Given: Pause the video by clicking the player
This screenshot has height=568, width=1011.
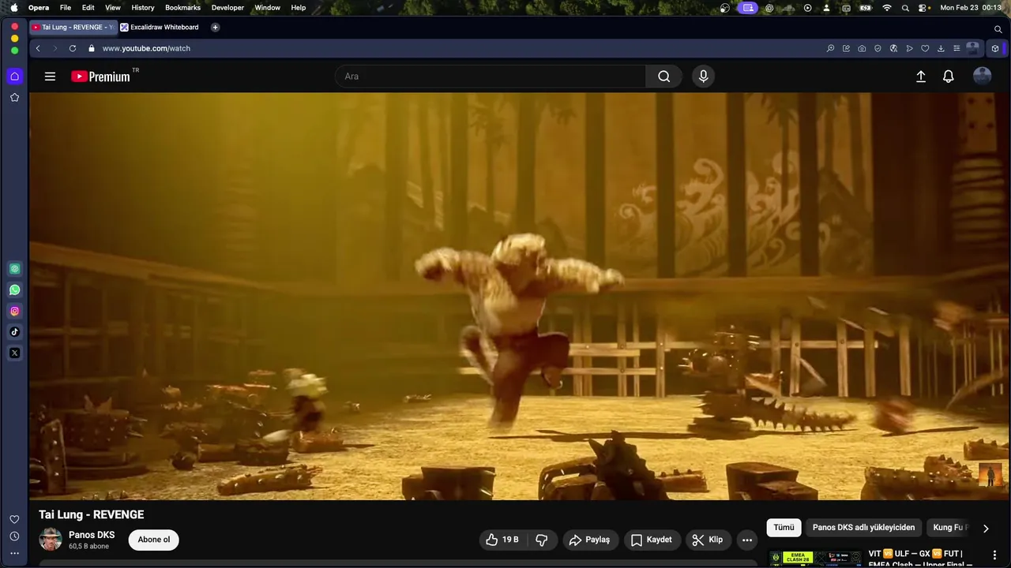Looking at the screenshot, I should point(519,296).
